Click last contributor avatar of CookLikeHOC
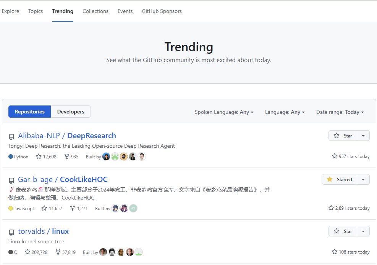 [x=133, y=208]
